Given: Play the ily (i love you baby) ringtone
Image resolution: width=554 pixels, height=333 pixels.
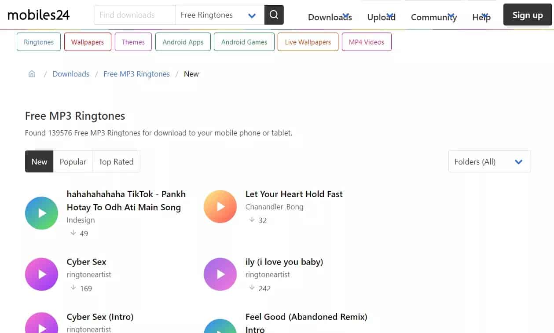Looking at the screenshot, I should (x=220, y=274).
